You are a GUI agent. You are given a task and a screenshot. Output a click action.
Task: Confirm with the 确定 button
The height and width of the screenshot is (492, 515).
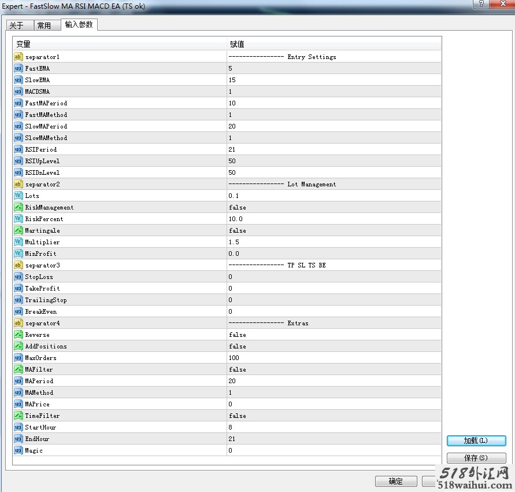click(x=396, y=482)
